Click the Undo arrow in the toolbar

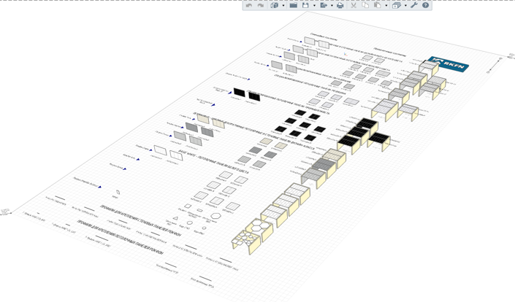[x=249, y=5]
